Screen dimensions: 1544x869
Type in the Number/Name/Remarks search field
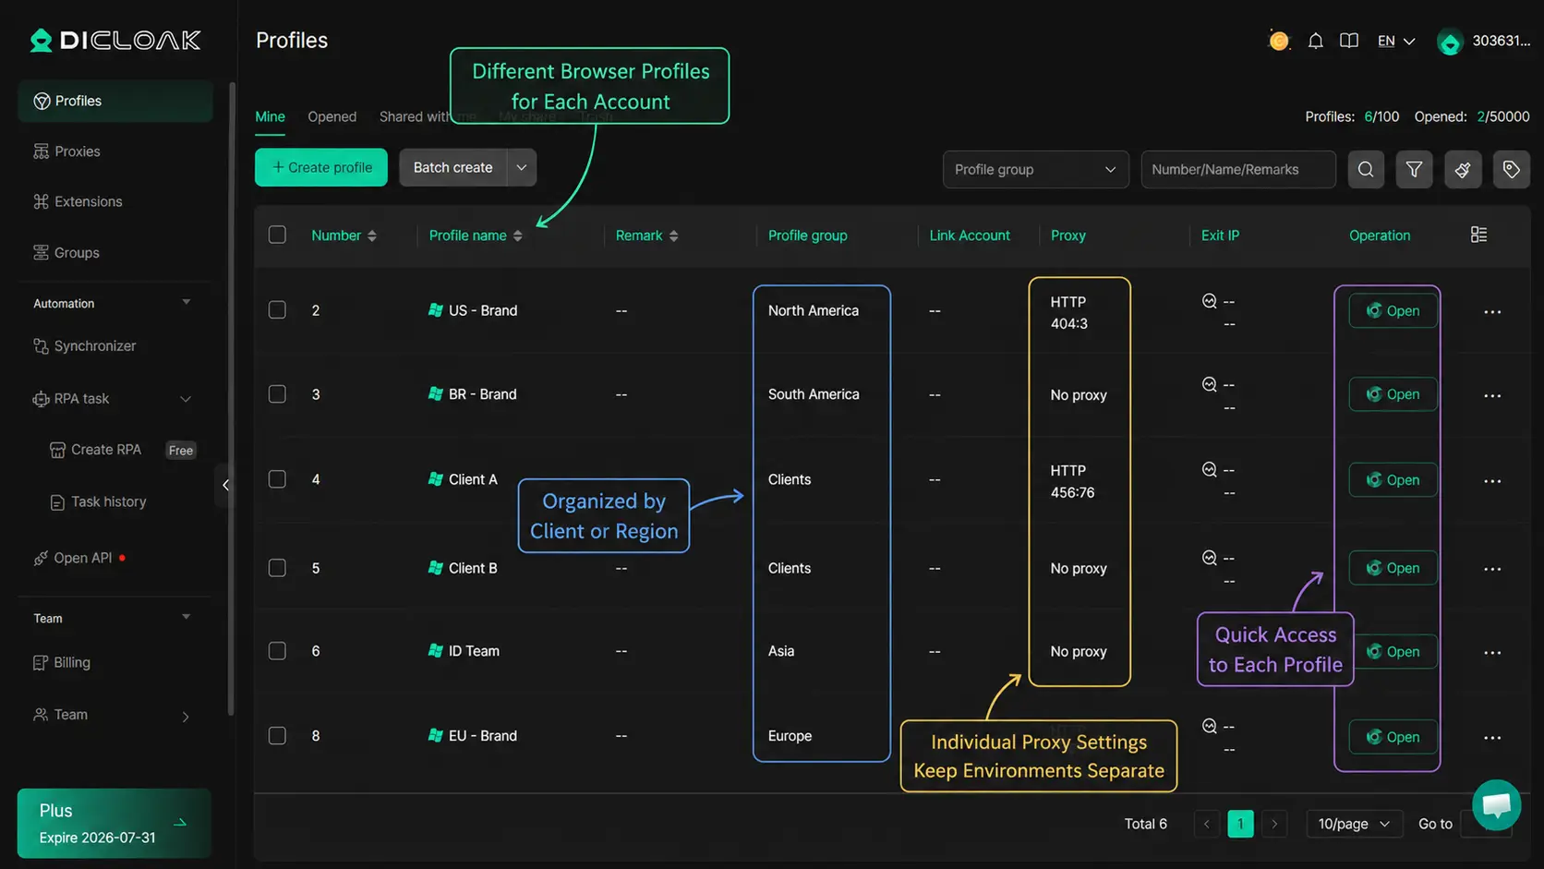(x=1237, y=169)
